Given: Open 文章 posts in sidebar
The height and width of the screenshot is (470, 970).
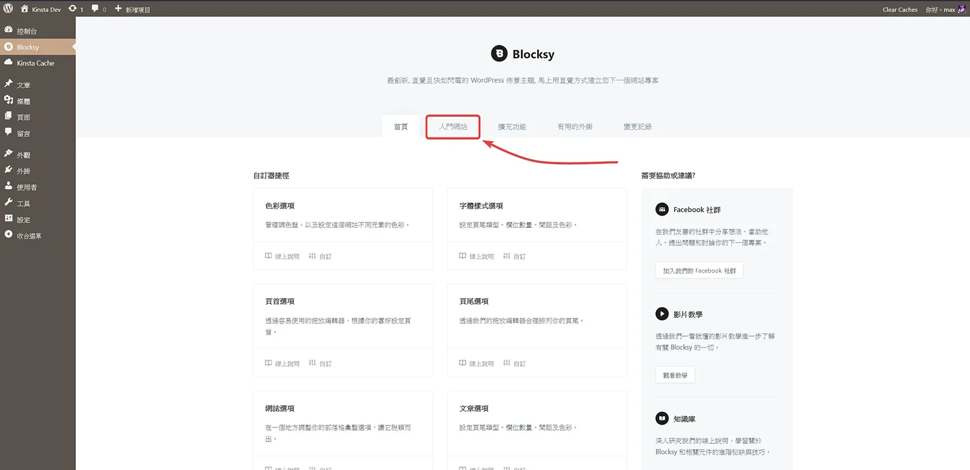Looking at the screenshot, I should click(x=38, y=85).
